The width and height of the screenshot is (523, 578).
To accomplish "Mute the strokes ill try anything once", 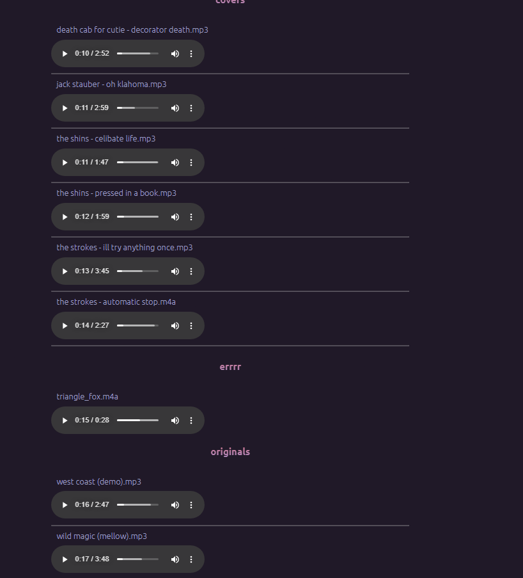I will [175, 271].
